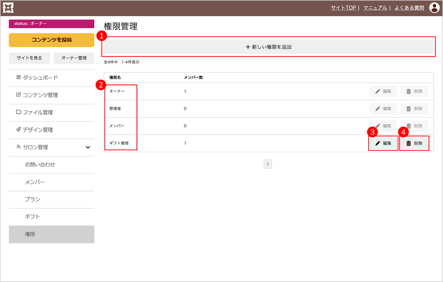Select the メンバー submenu item
Viewport: 443px width, 282px height.
35,182
